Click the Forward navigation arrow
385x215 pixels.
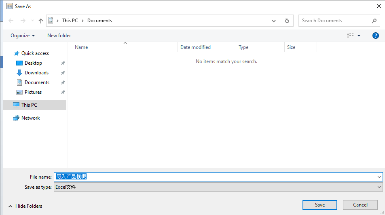pyautogui.click(x=23, y=21)
